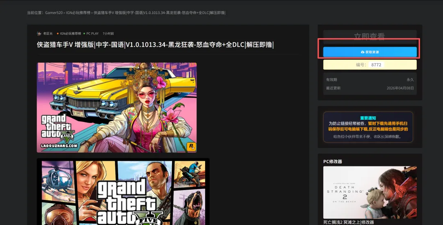The image size is (443, 225).
Task: Open Death Stranding 2 trainer thumbnail
Action: [370, 192]
